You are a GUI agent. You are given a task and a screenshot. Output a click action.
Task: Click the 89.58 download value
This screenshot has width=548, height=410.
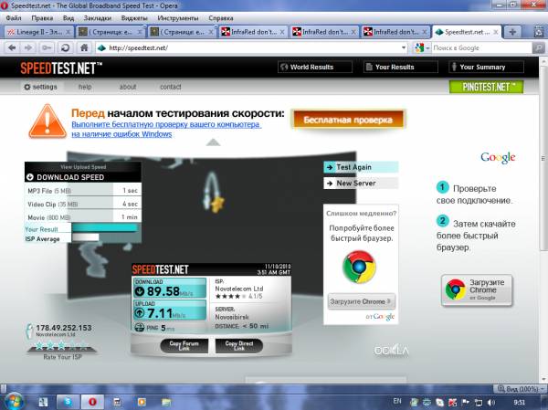(x=163, y=291)
